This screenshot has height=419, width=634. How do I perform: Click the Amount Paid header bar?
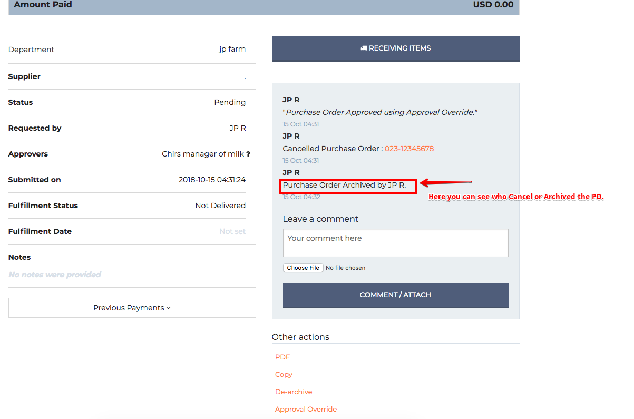point(264,5)
